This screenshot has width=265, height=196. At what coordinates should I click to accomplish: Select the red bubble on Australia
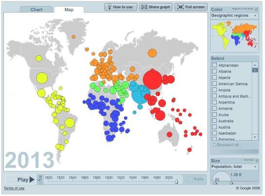click(x=170, y=134)
